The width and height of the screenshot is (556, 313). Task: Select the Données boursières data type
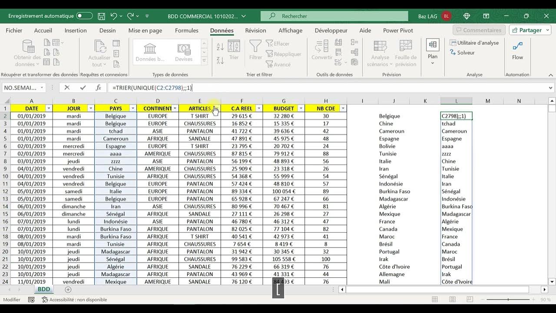pos(150,52)
